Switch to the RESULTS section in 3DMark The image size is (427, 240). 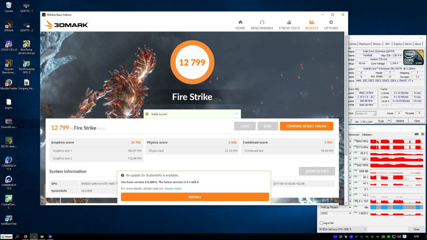[312, 25]
